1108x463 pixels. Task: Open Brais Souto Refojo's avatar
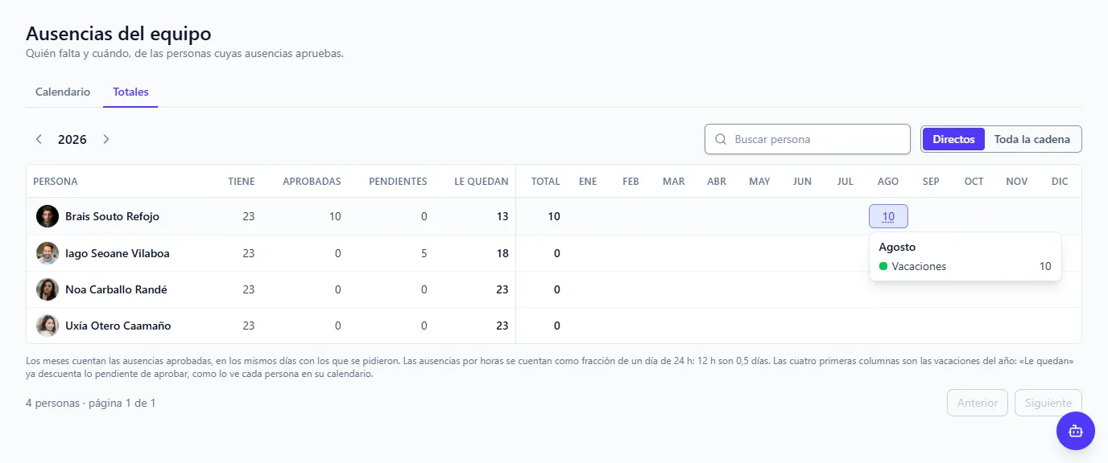(x=48, y=216)
